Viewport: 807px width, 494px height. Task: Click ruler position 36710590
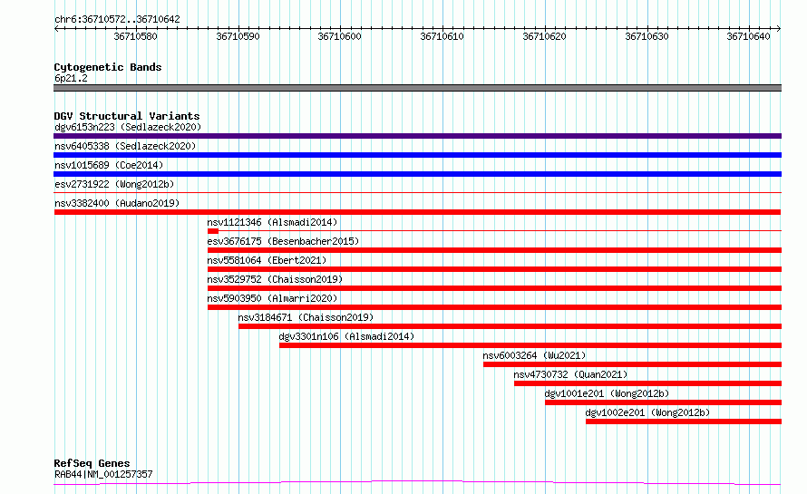(238, 36)
